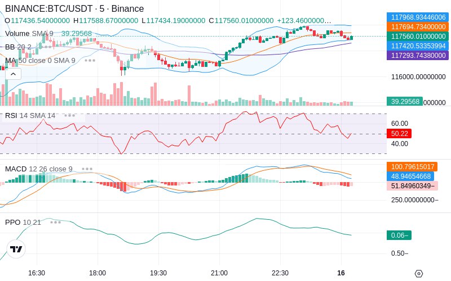Open more options for the RSI 14 indicator
The image size is (451, 281).
point(69,116)
